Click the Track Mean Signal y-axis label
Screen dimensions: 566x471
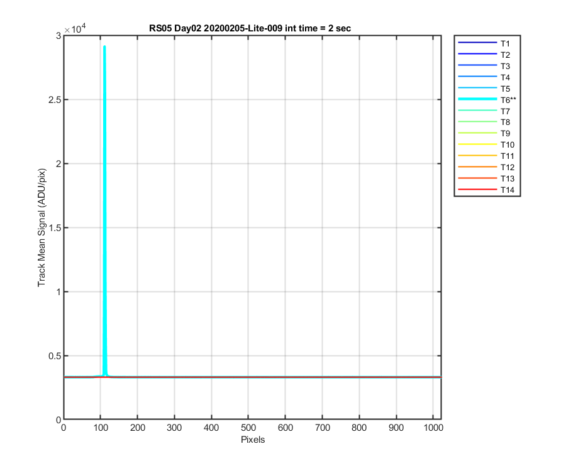[x=42, y=227]
